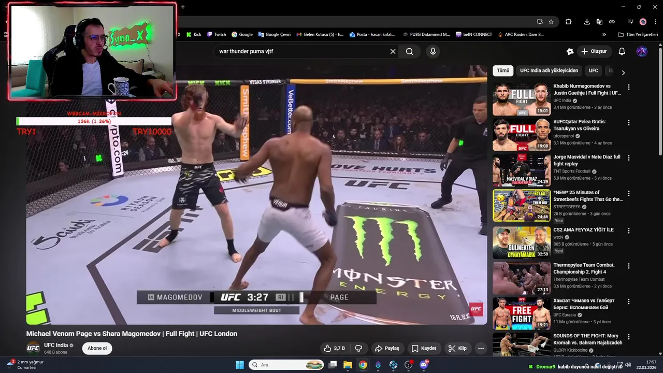
Task: Click the Windows taskbar Ara search box
Action: click(286, 365)
